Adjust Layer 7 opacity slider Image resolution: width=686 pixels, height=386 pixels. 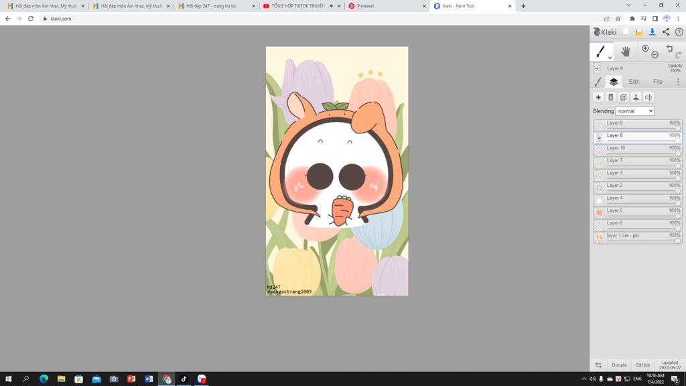(643, 166)
